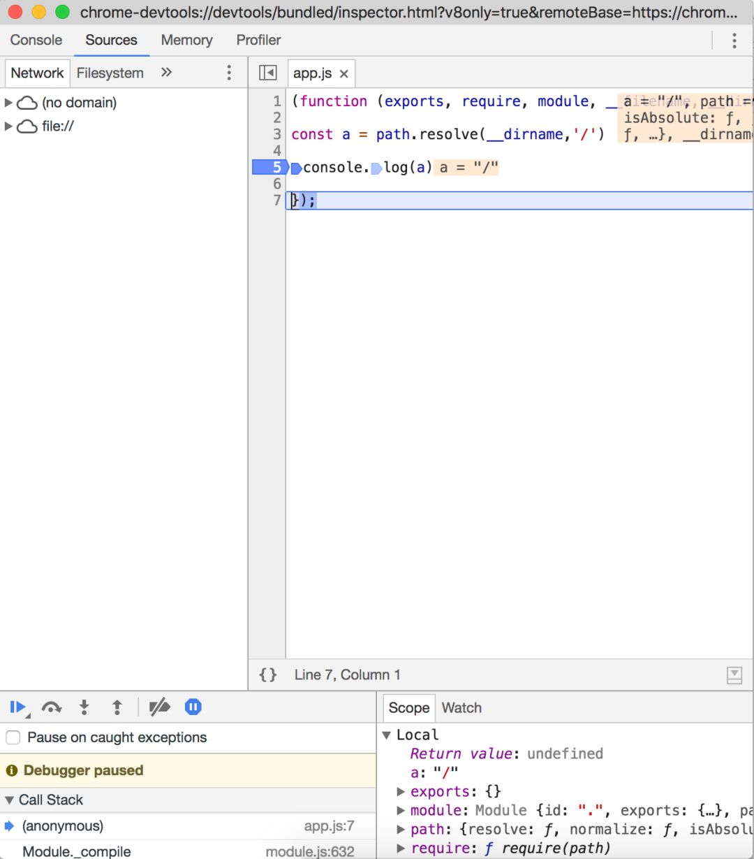
Task: Open app.js:7 source location link
Action: click(329, 826)
